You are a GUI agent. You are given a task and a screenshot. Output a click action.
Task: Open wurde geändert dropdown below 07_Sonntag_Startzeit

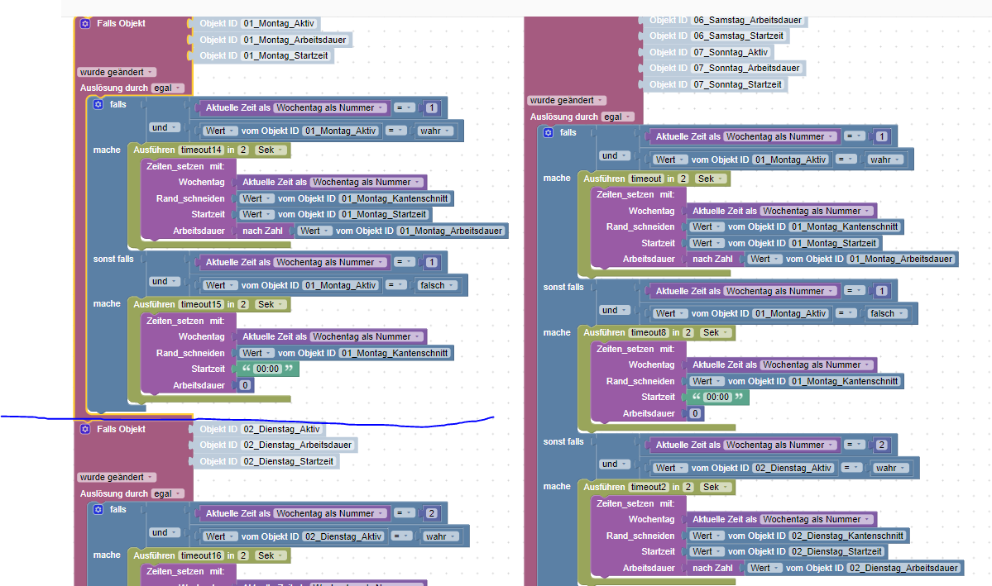(567, 101)
